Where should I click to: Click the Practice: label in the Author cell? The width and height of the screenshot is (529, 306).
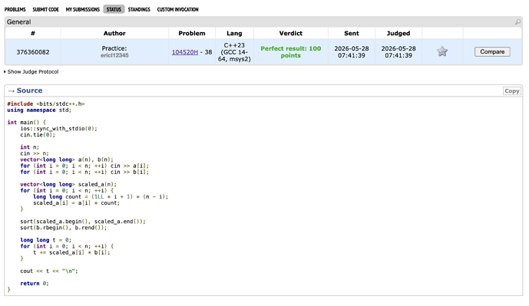tap(114, 48)
